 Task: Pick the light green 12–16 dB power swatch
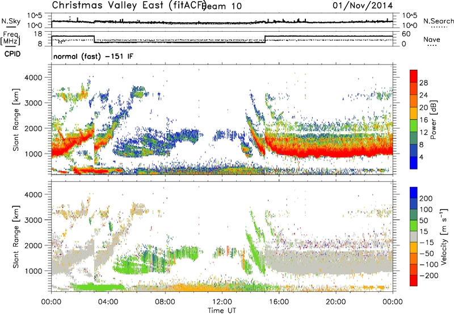[x=414, y=126]
